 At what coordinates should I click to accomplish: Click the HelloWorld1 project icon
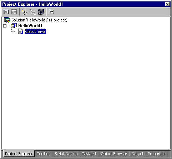(14, 26)
